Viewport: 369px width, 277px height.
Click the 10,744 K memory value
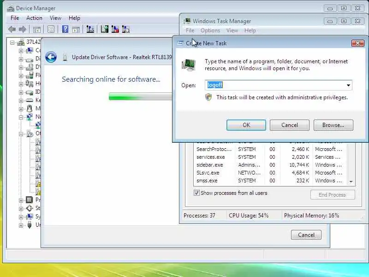click(x=299, y=165)
